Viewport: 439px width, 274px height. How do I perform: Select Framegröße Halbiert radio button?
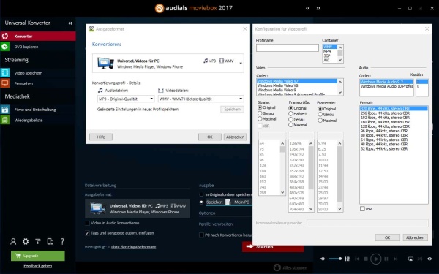pyautogui.click(x=290, y=113)
